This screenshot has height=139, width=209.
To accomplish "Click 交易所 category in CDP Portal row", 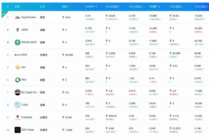I will [44, 130].
